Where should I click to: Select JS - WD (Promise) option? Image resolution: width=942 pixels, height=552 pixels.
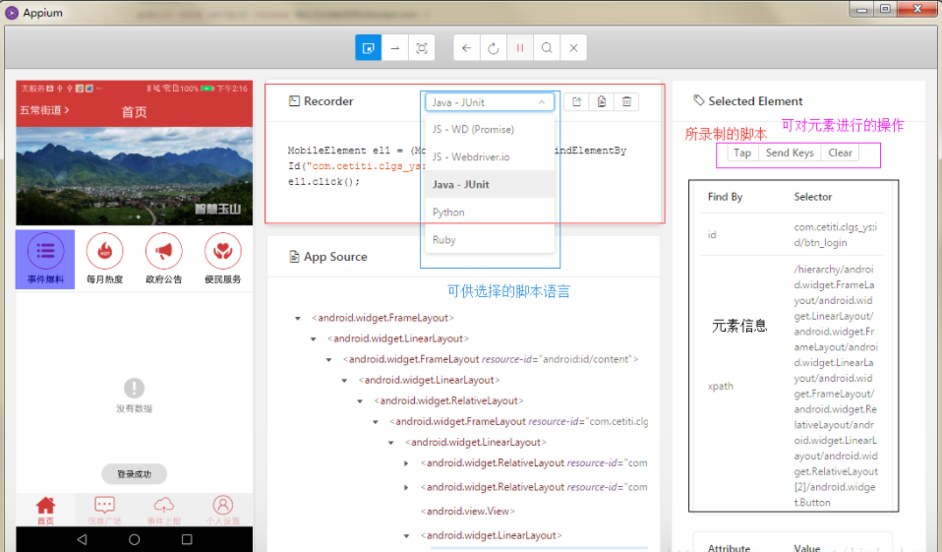[x=490, y=129]
